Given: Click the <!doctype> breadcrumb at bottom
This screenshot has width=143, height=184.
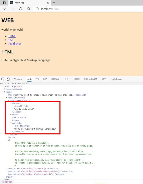Looking at the screenshot, I should pyautogui.click(x=7, y=182).
